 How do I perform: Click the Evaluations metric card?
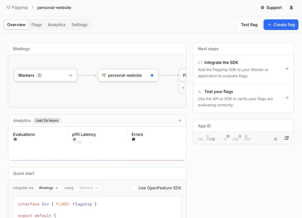coord(38,143)
